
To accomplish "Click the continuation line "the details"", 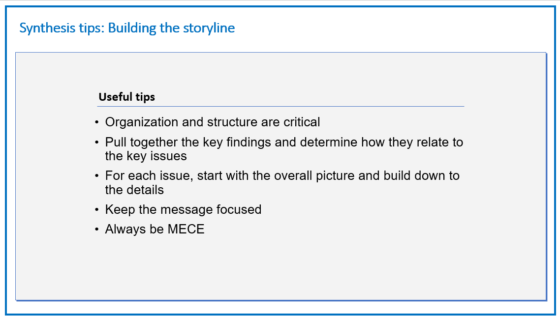I will point(134,190).
